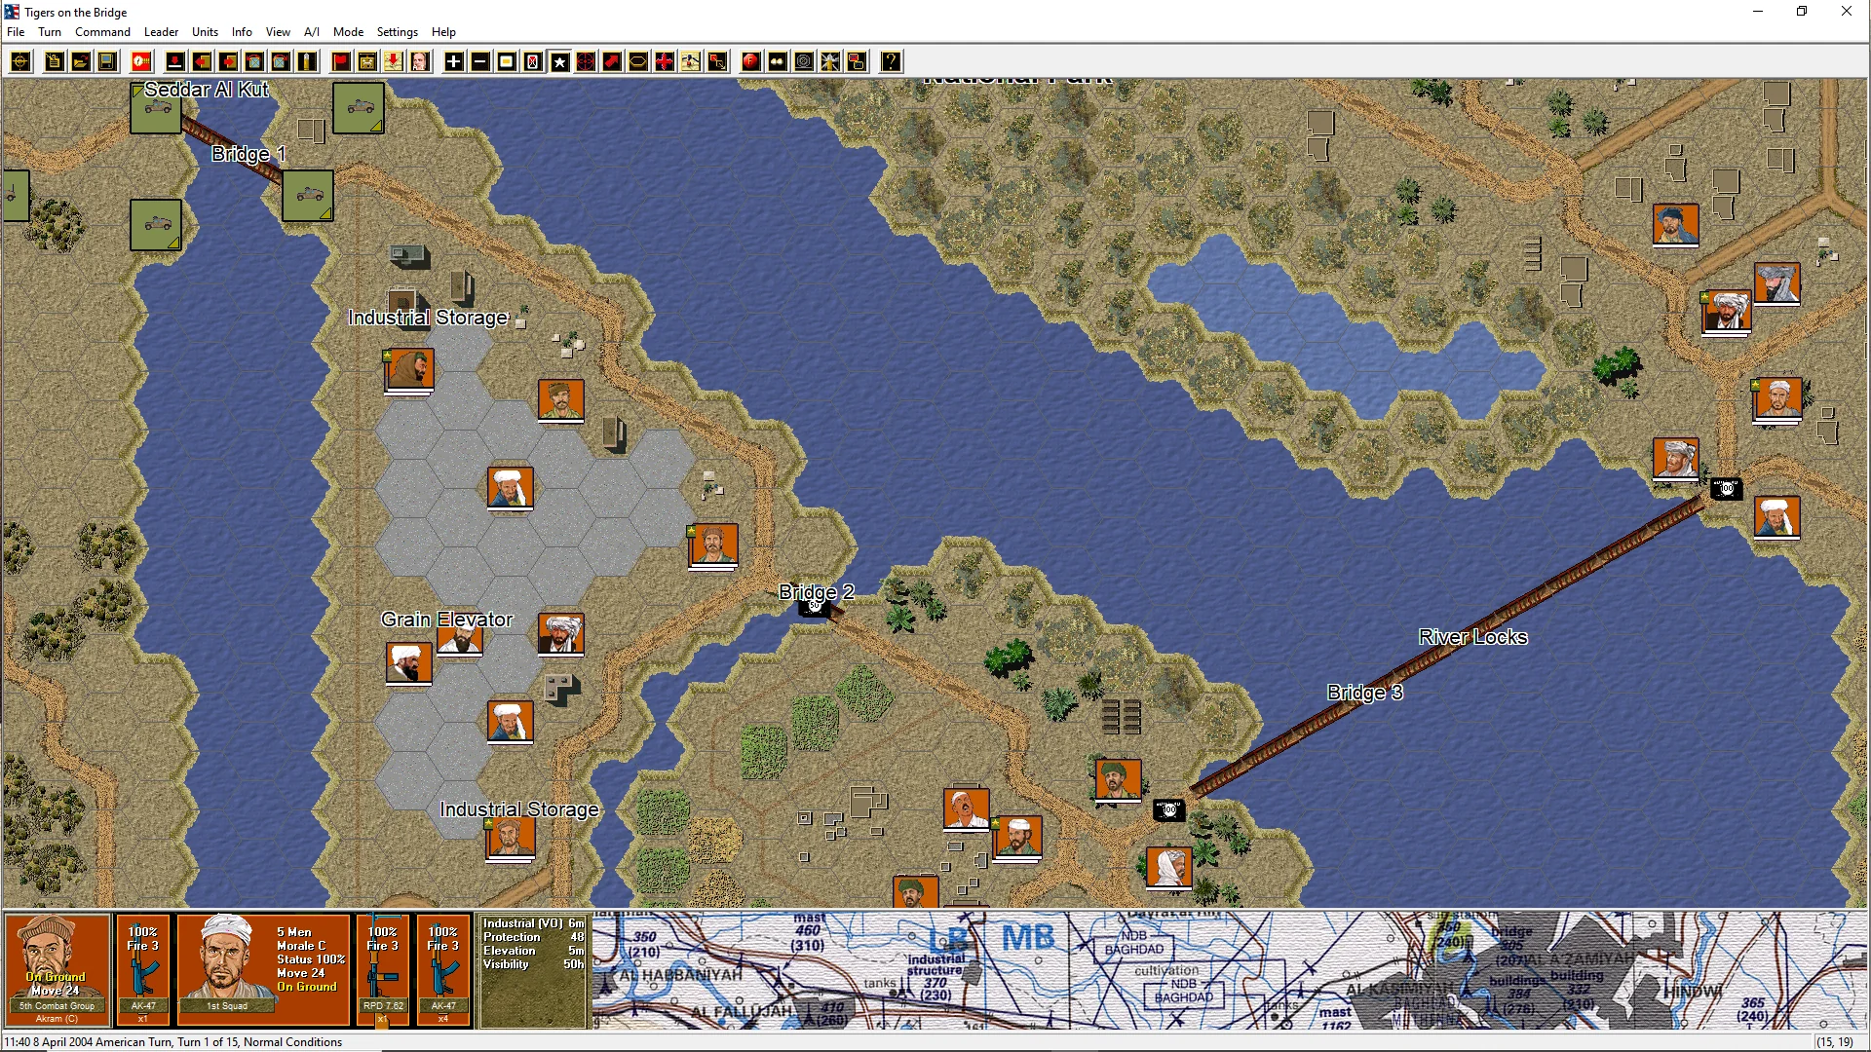Image resolution: width=1871 pixels, height=1052 pixels.
Task: Click the question mark help toolbar icon
Action: [x=891, y=62]
